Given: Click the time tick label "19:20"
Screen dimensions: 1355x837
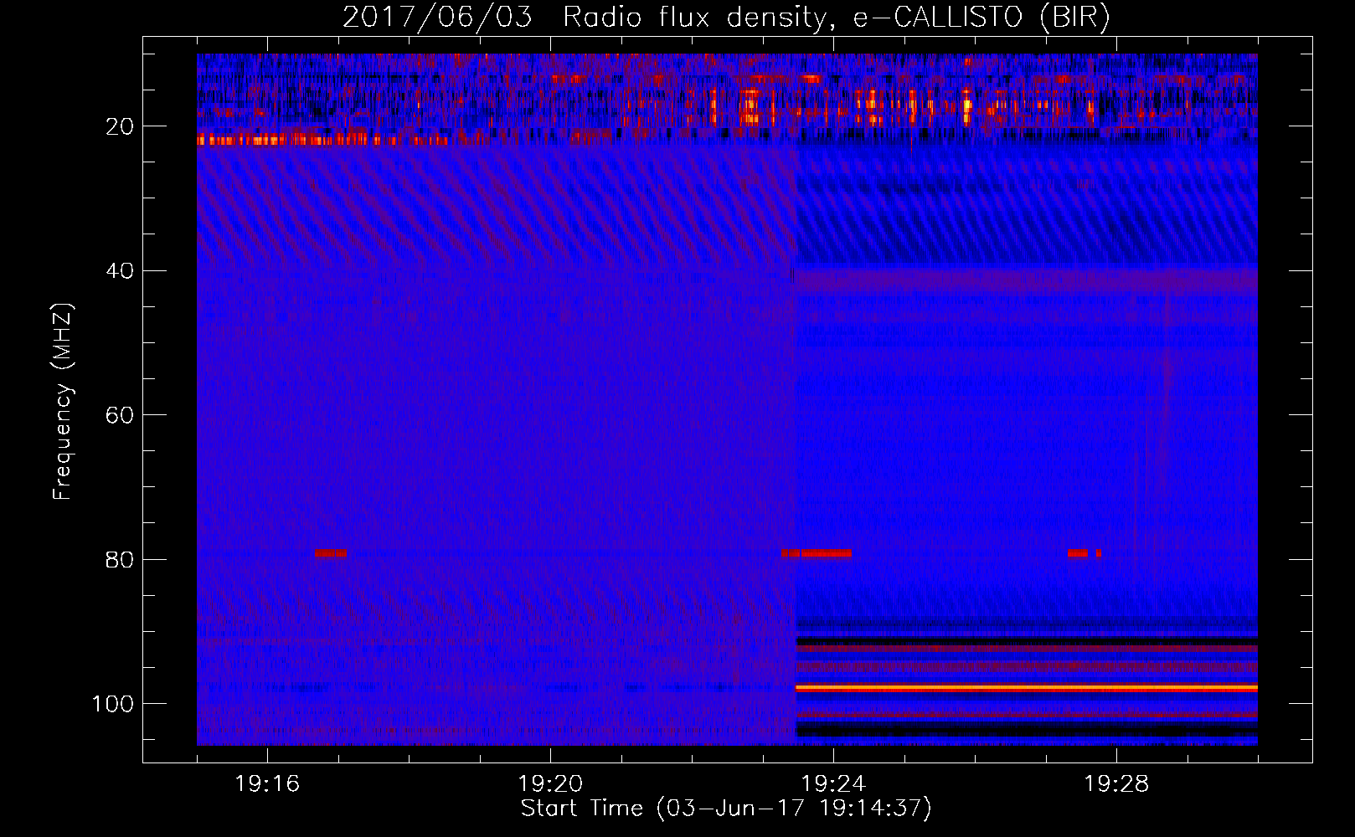Looking at the screenshot, I should coord(550,784).
